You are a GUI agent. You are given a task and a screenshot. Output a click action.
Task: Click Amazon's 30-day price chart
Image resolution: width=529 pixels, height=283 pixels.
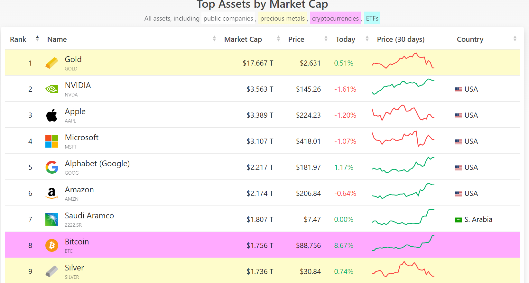(x=403, y=191)
